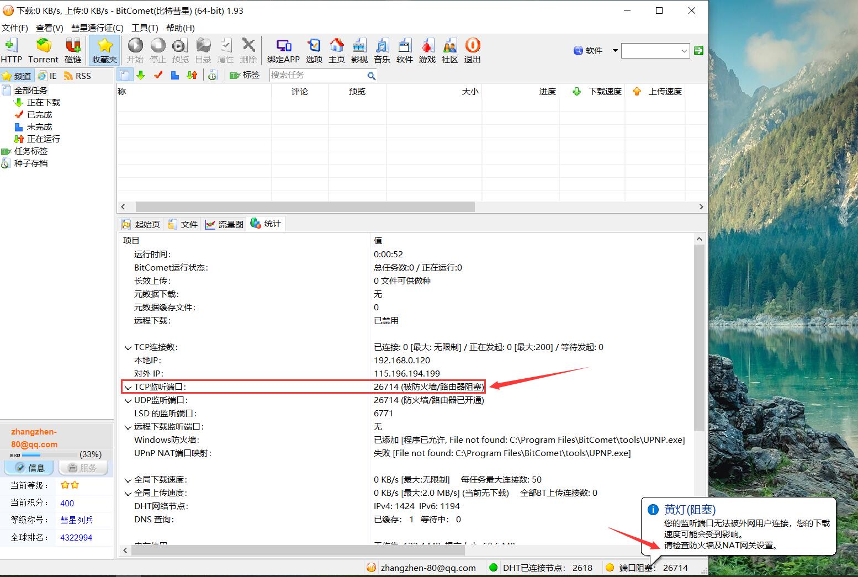The height and width of the screenshot is (577, 858).
Task: Open the 起始页 bottom tab
Action: [141, 224]
